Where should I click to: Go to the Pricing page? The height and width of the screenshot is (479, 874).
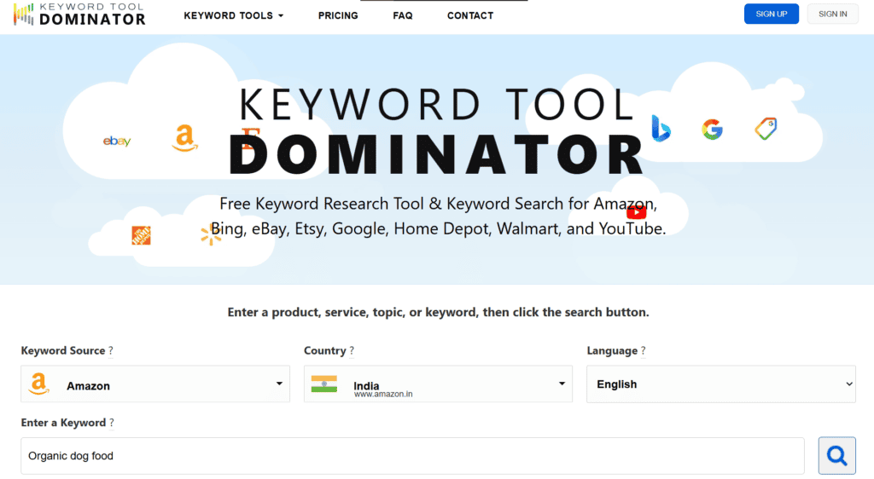pyautogui.click(x=338, y=15)
